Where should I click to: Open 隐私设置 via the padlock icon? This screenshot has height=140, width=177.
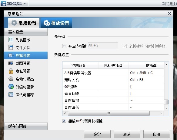click(x=11, y=71)
